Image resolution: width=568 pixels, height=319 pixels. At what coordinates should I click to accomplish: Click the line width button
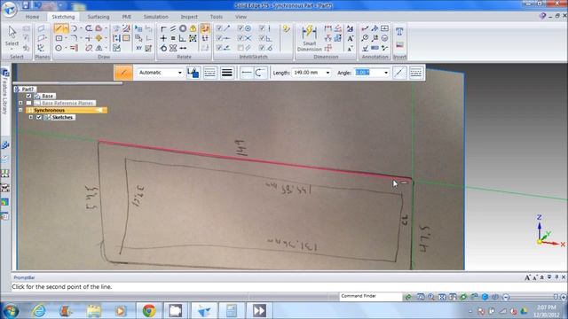(x=227, y=73)
